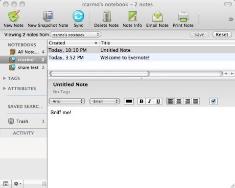
Task: Align text left
Action: click(170, 101)
